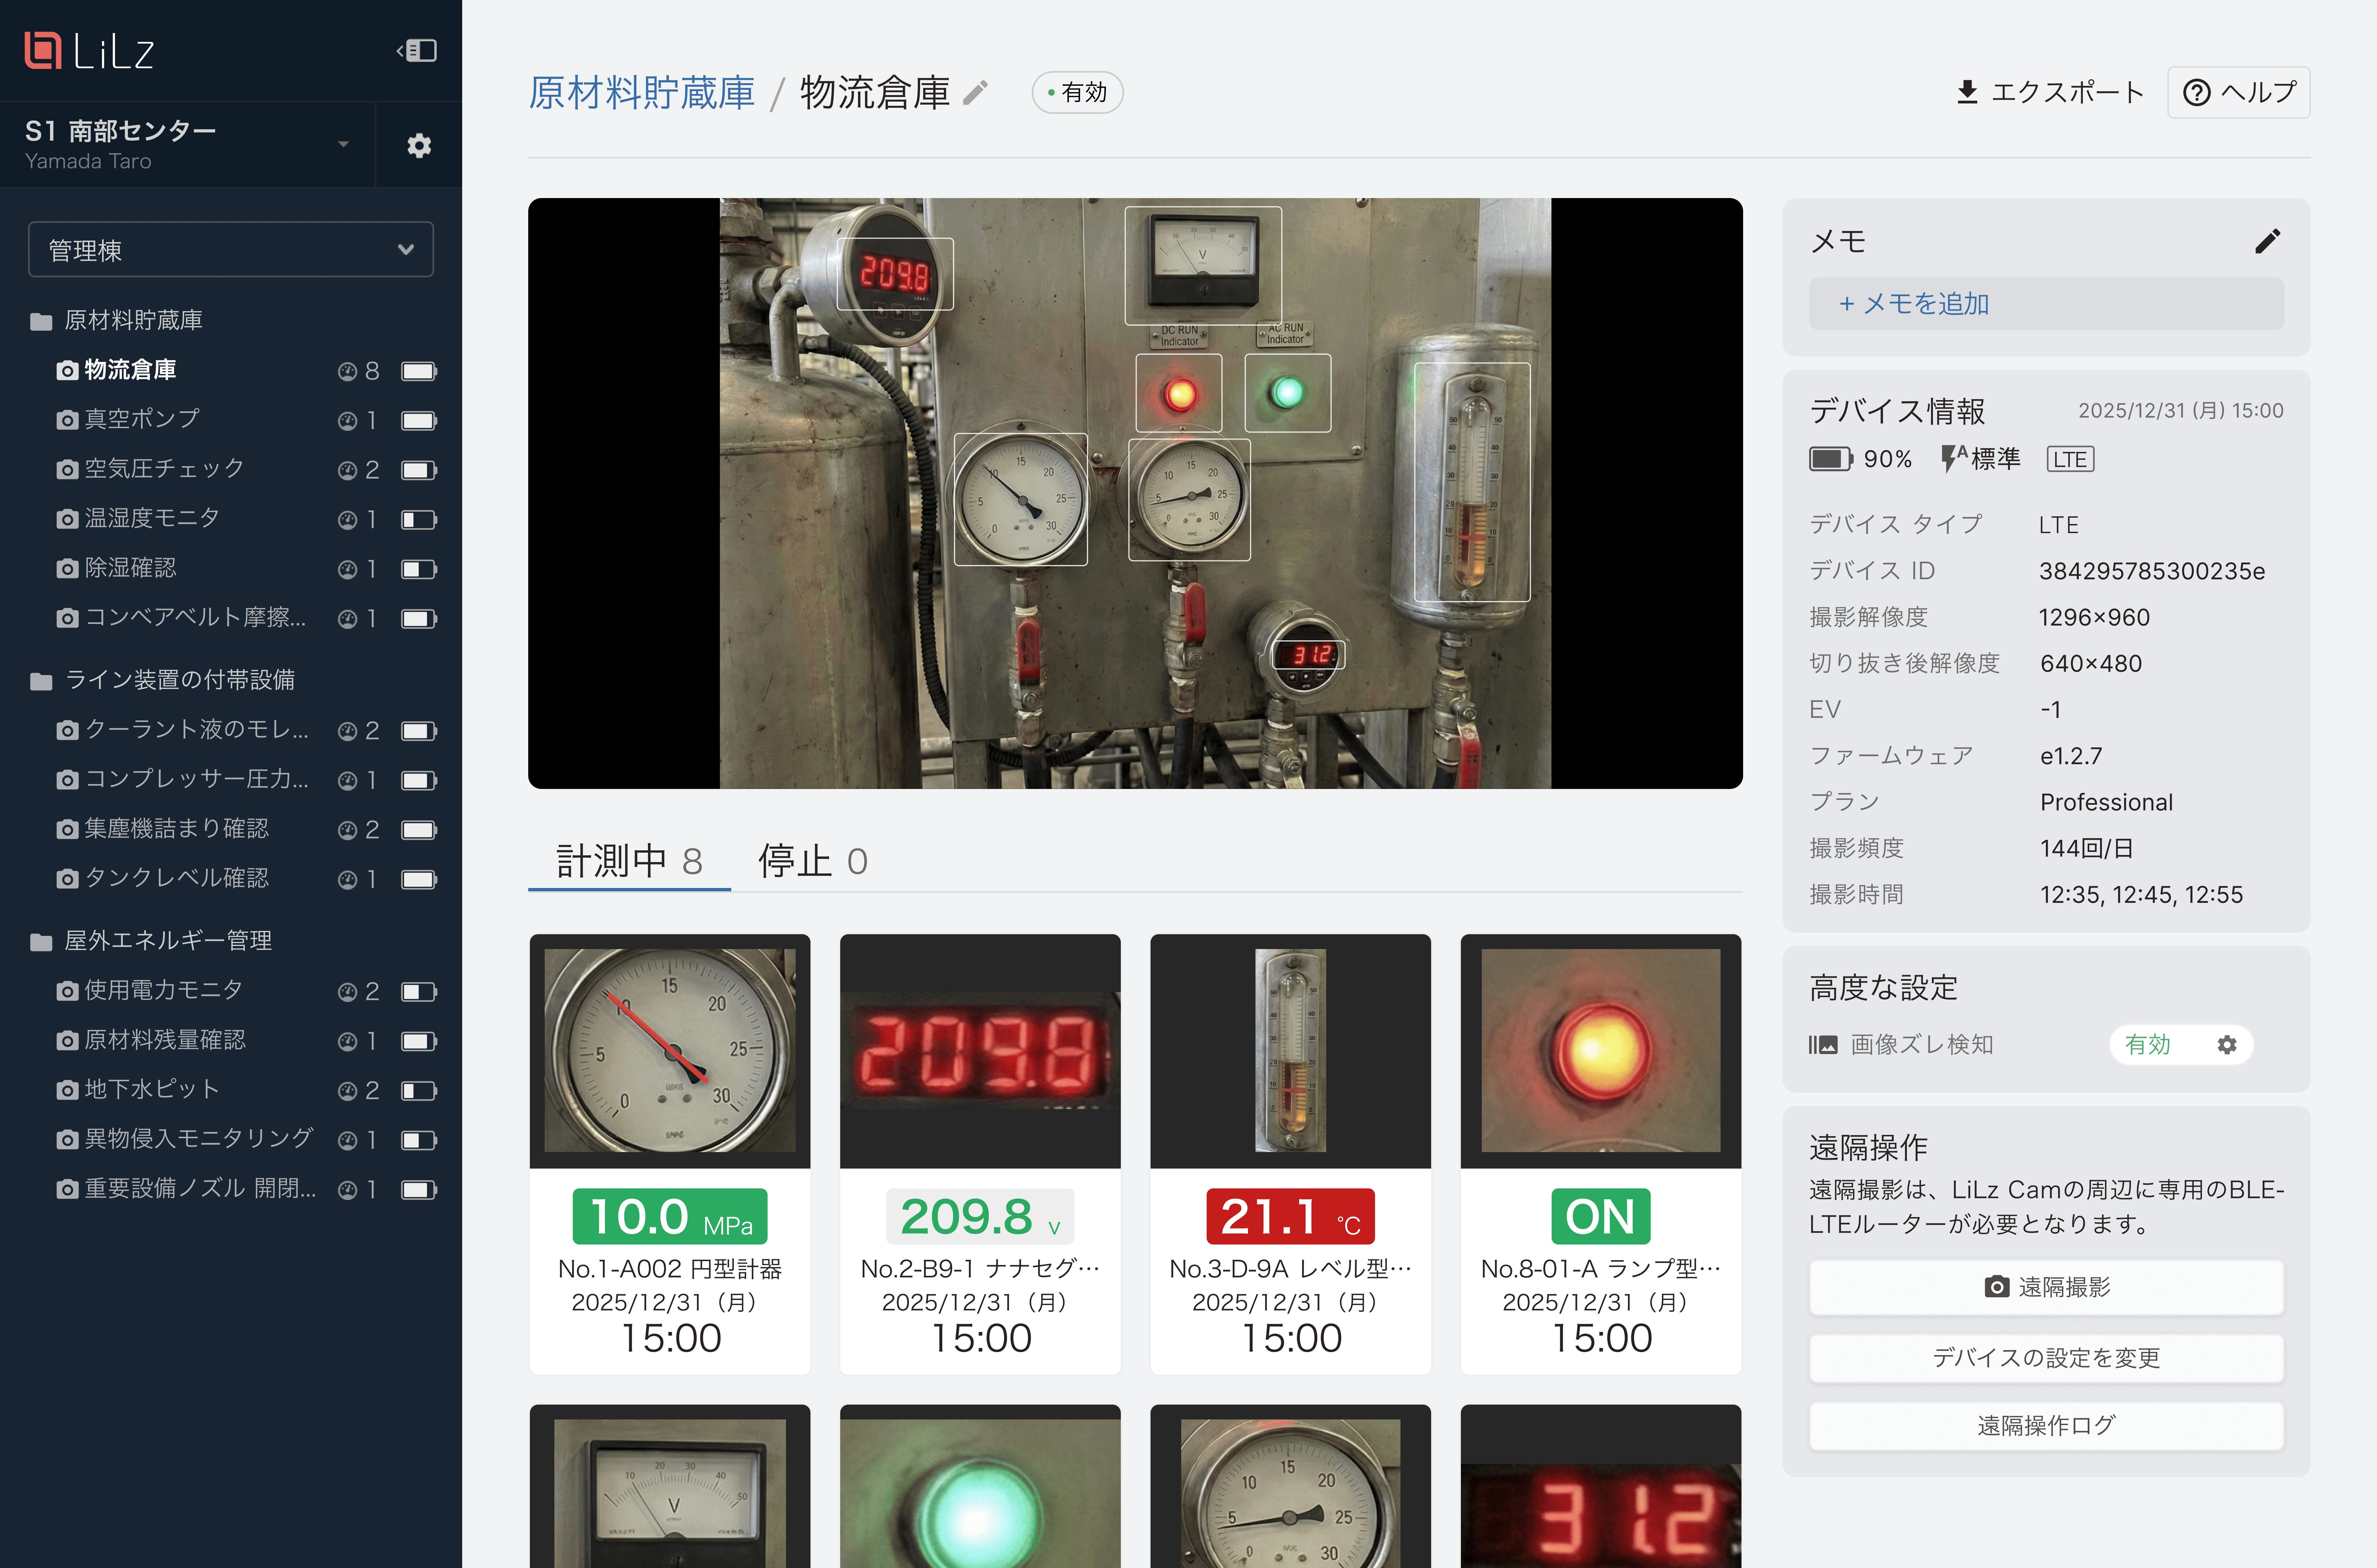
Task: Select 温湿度モニタ in the sidebar
Action: tap(152, 518)
